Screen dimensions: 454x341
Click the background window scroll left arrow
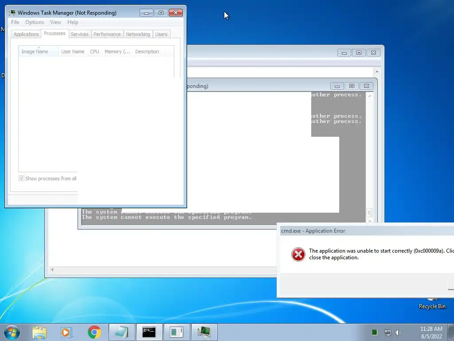[x=52, y=270]
